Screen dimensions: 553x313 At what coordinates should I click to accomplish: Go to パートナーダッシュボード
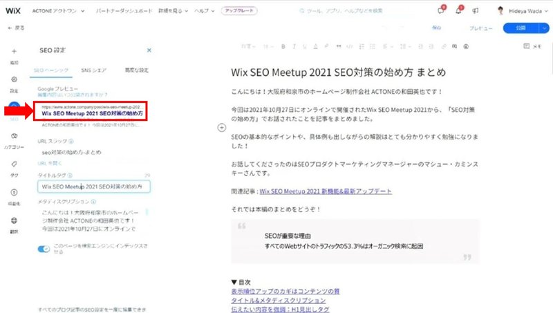(124, 11)
